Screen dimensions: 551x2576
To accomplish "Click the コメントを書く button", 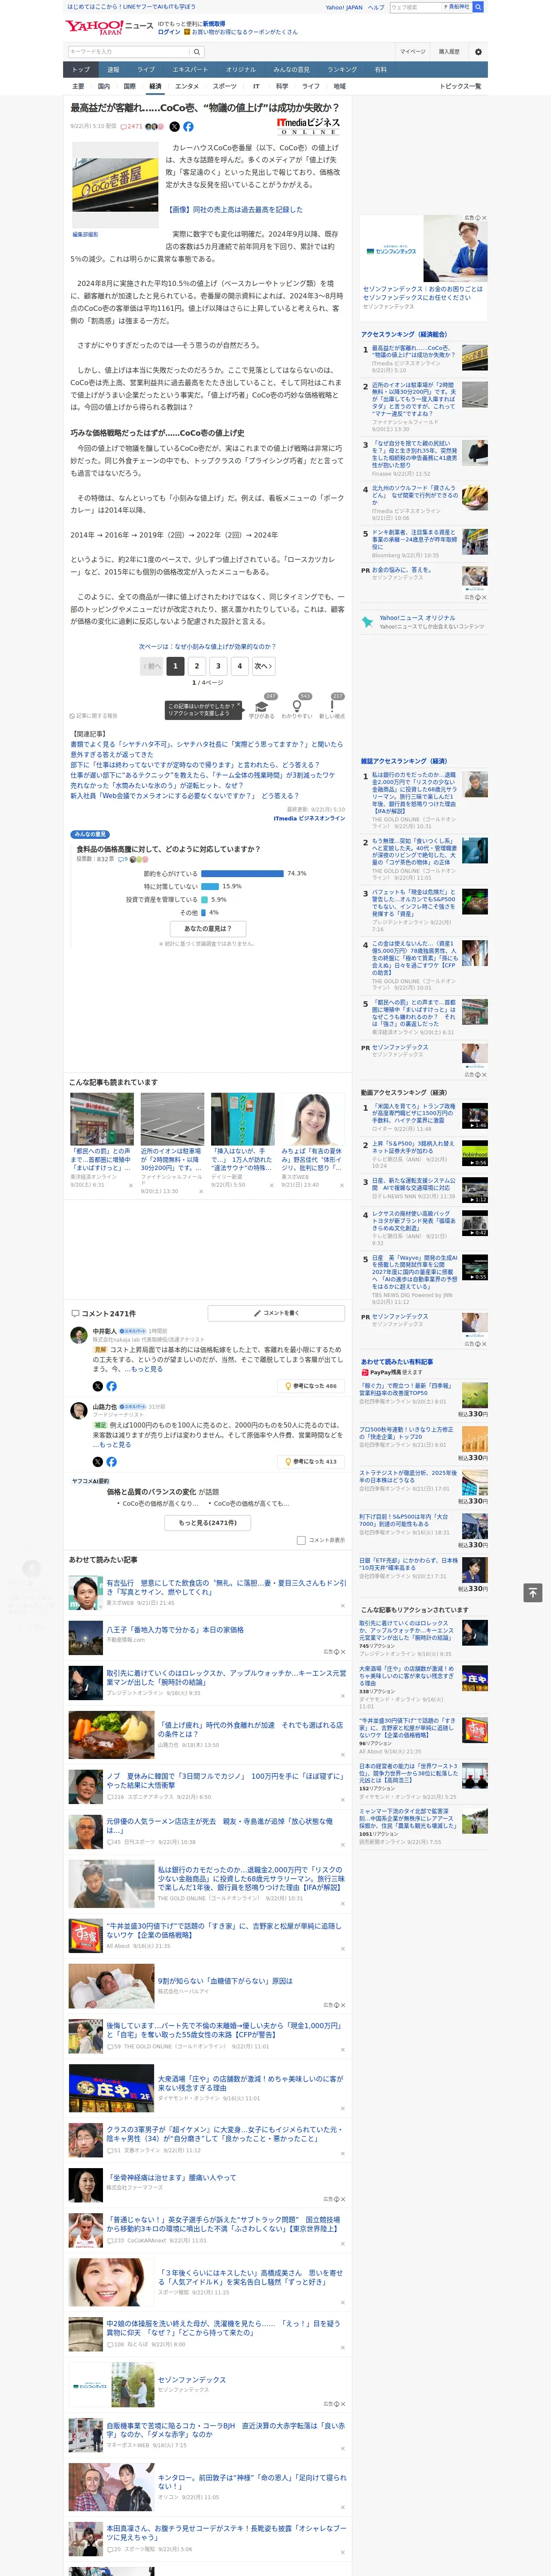I will tap(277, 1313).
